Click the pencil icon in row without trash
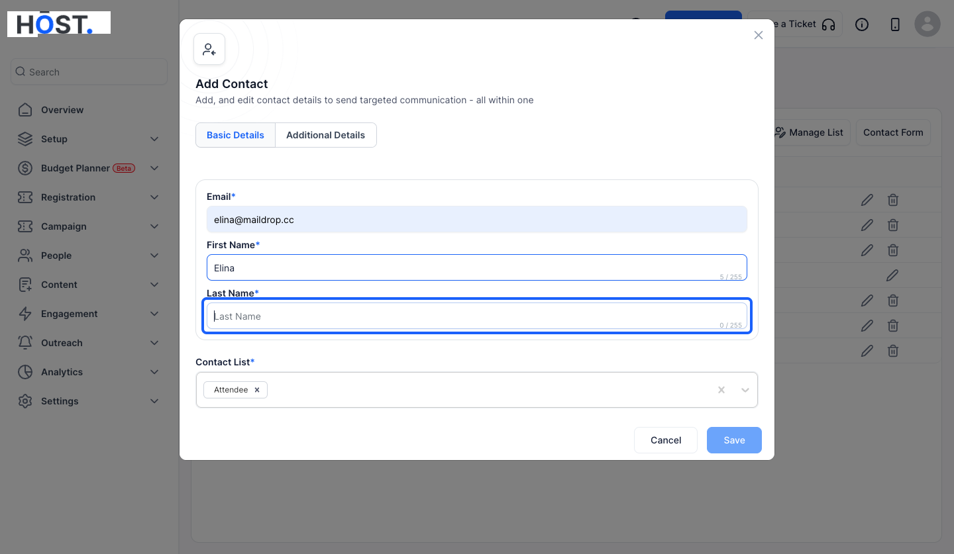 pyautogui.click(x=893, y=275)
